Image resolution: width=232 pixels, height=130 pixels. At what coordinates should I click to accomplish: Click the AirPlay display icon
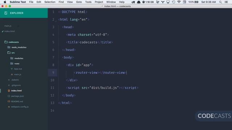tap(168, 2)
